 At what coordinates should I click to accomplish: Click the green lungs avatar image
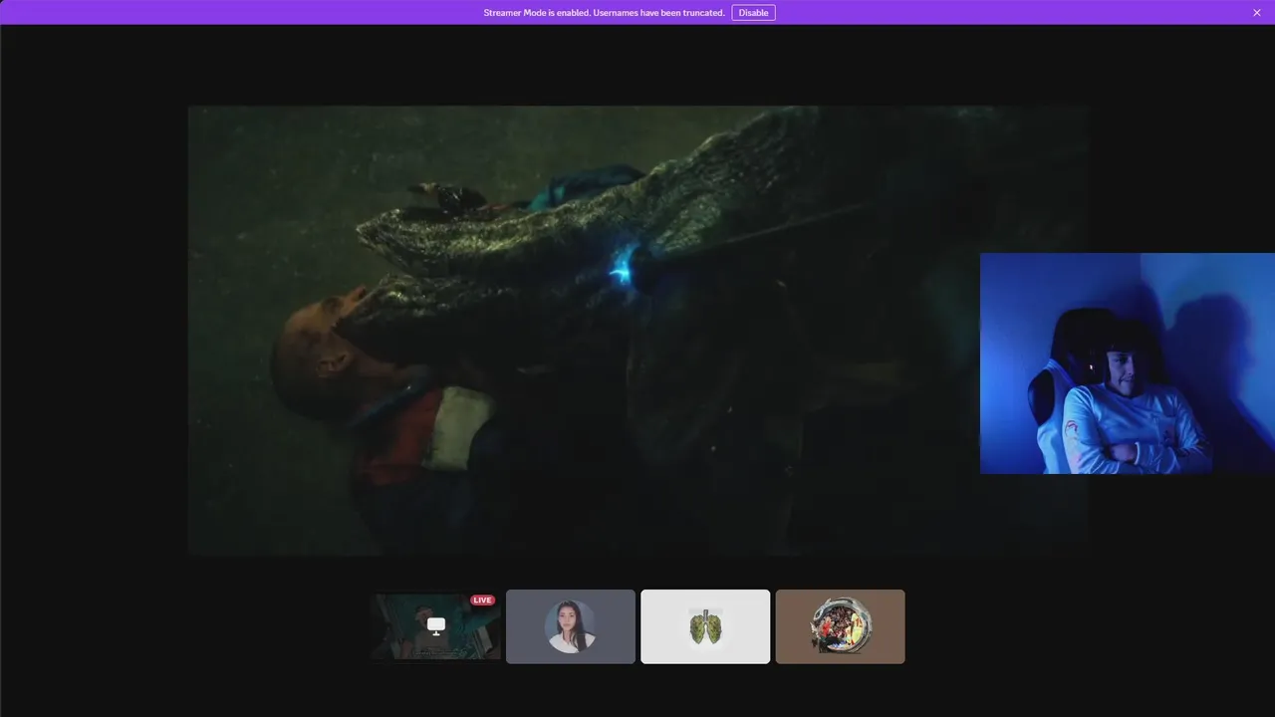705,626
